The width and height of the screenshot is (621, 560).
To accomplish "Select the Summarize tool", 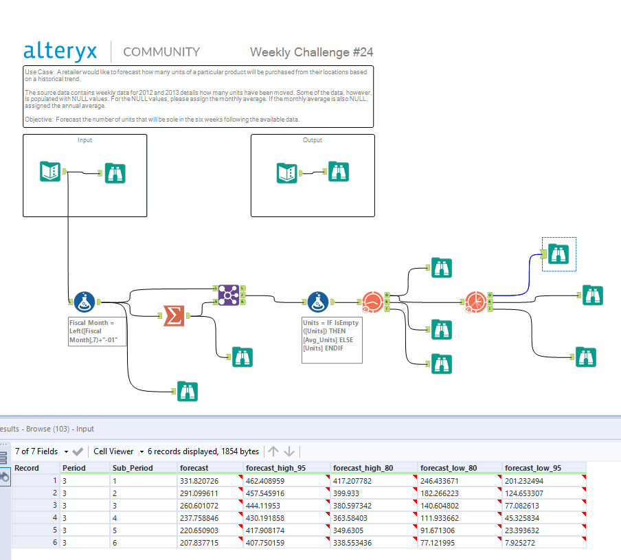I will 174,315.
